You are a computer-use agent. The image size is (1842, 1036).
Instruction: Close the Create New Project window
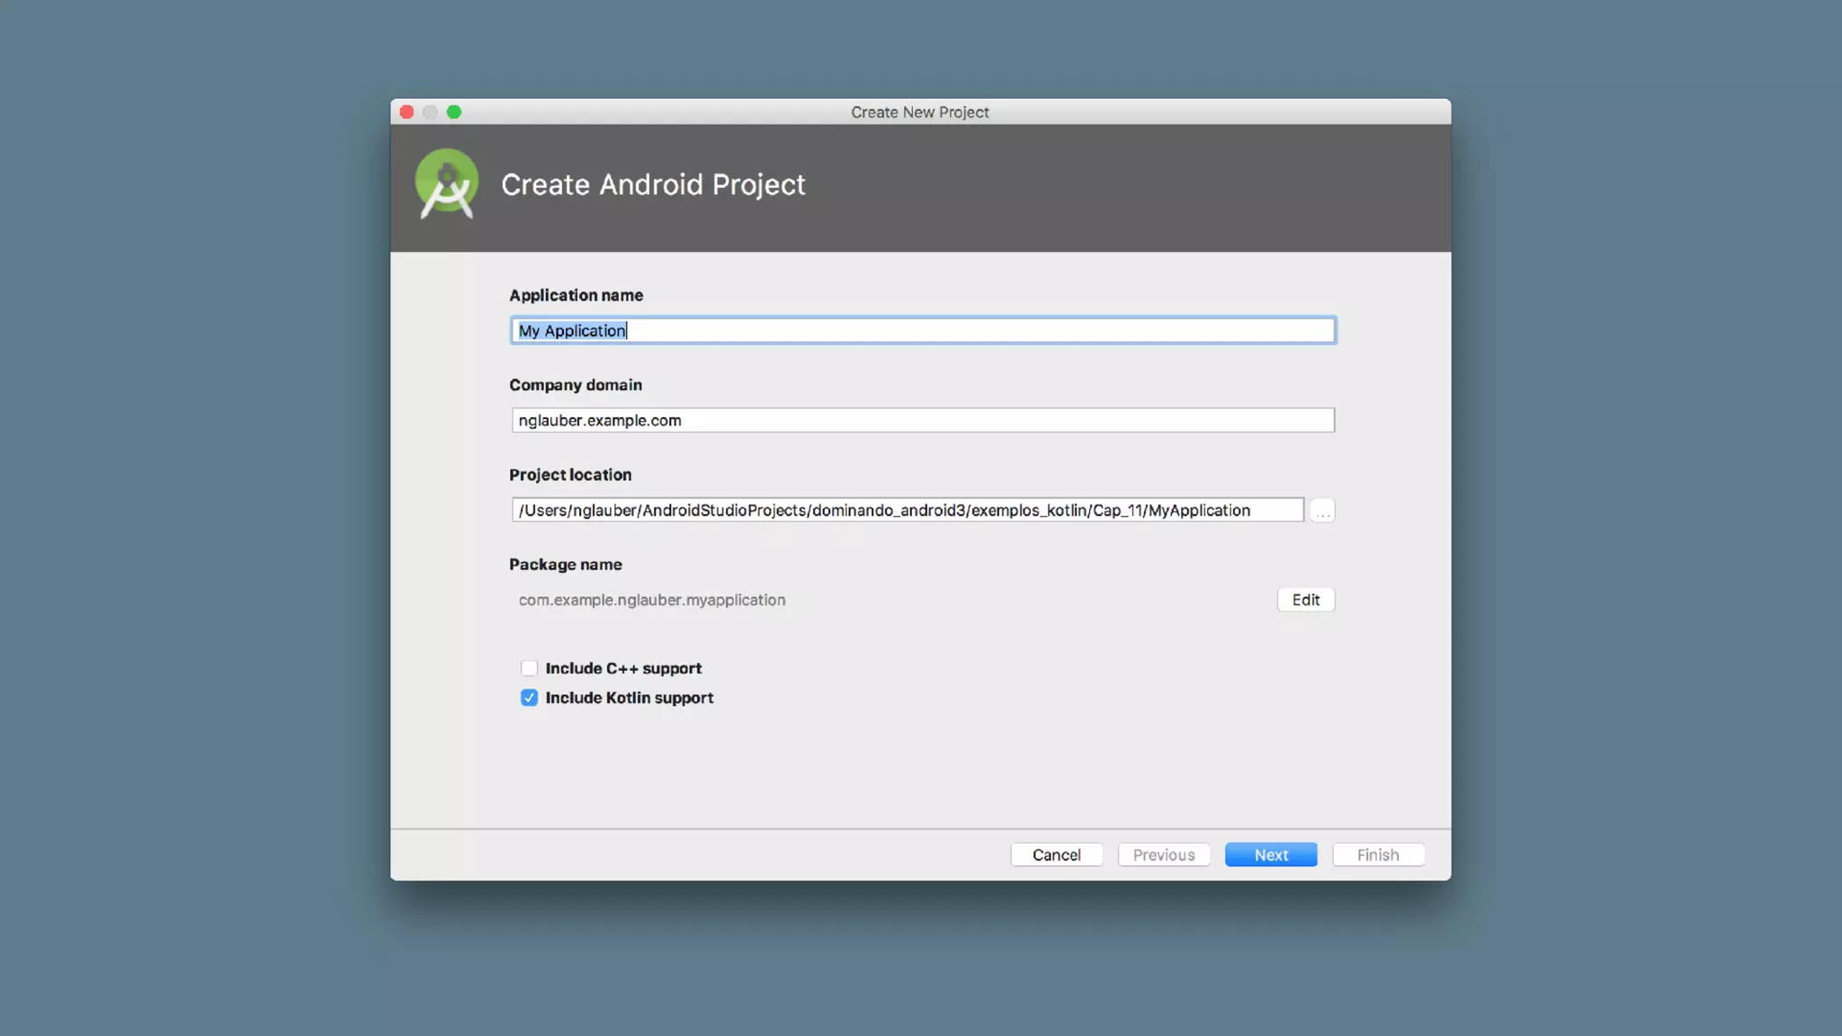[x=407, y=112]
